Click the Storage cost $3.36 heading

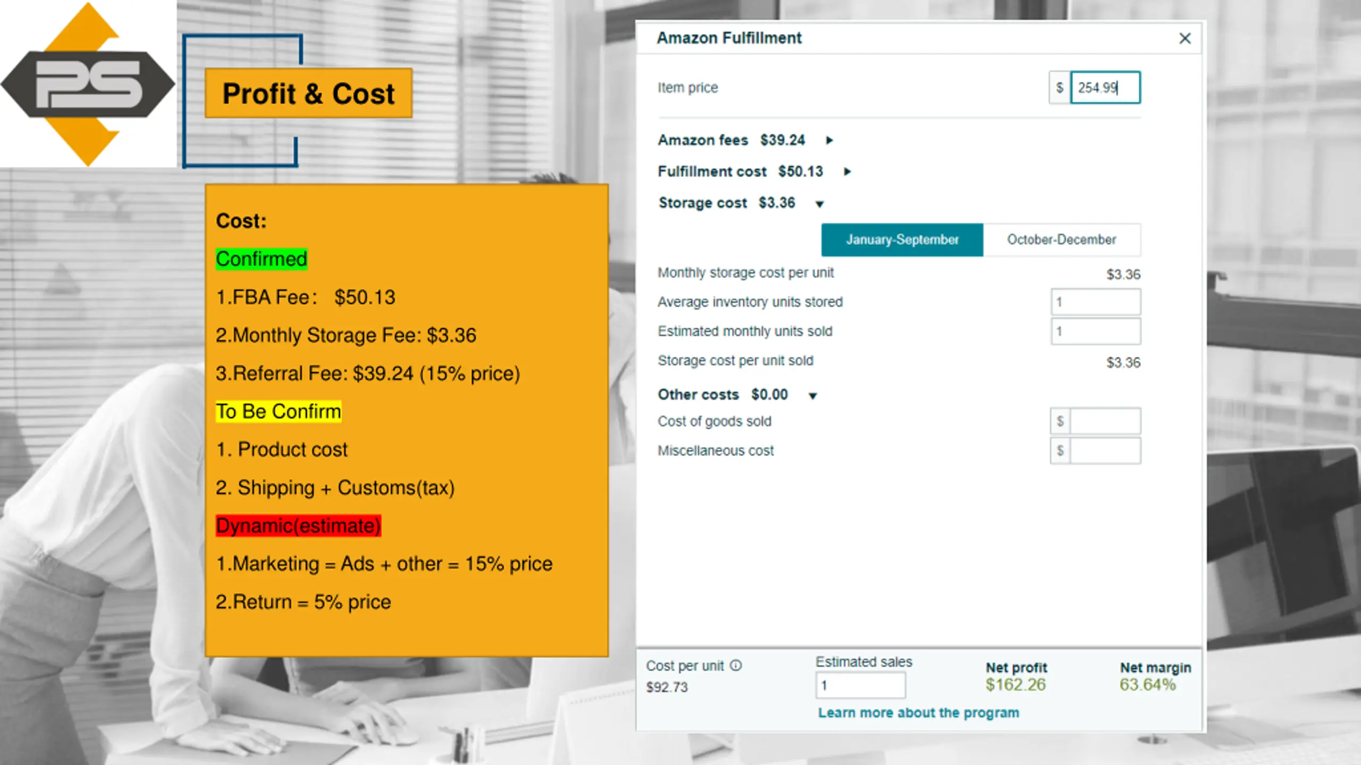(727, 203)
